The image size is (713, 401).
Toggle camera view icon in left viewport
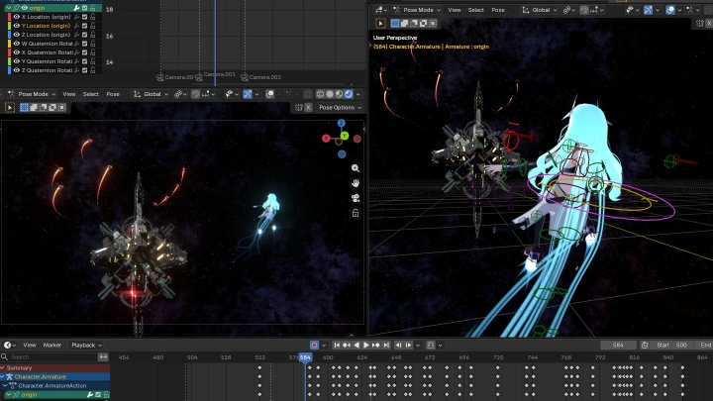tap(356, 198)
